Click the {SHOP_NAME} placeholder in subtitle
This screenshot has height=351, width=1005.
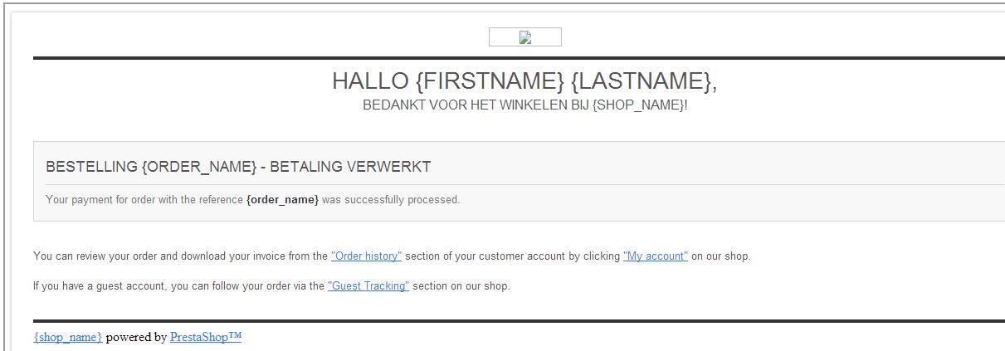pyautogui.click(x=638, y=106)
